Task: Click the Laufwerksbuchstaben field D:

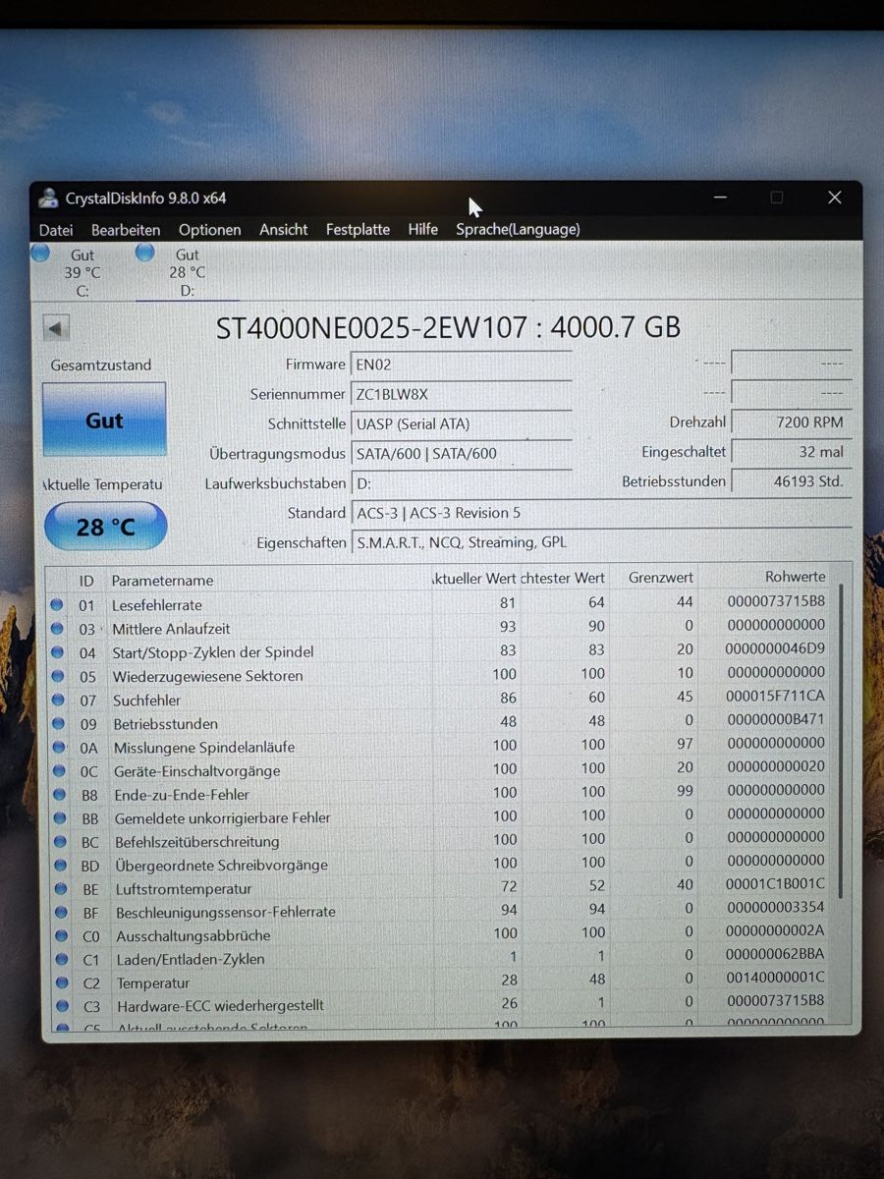Action: pyautogui.click(x=461, y=483)
